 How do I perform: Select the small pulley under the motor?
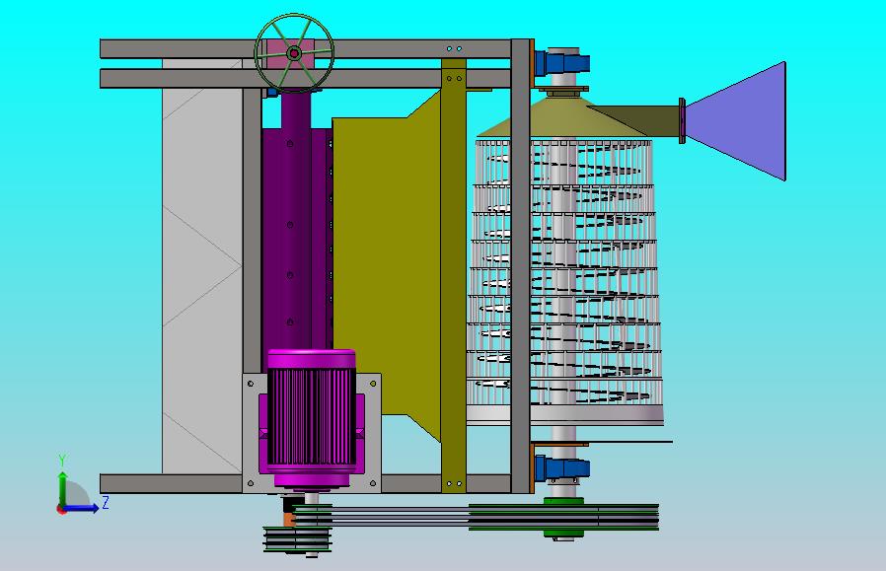297,538
